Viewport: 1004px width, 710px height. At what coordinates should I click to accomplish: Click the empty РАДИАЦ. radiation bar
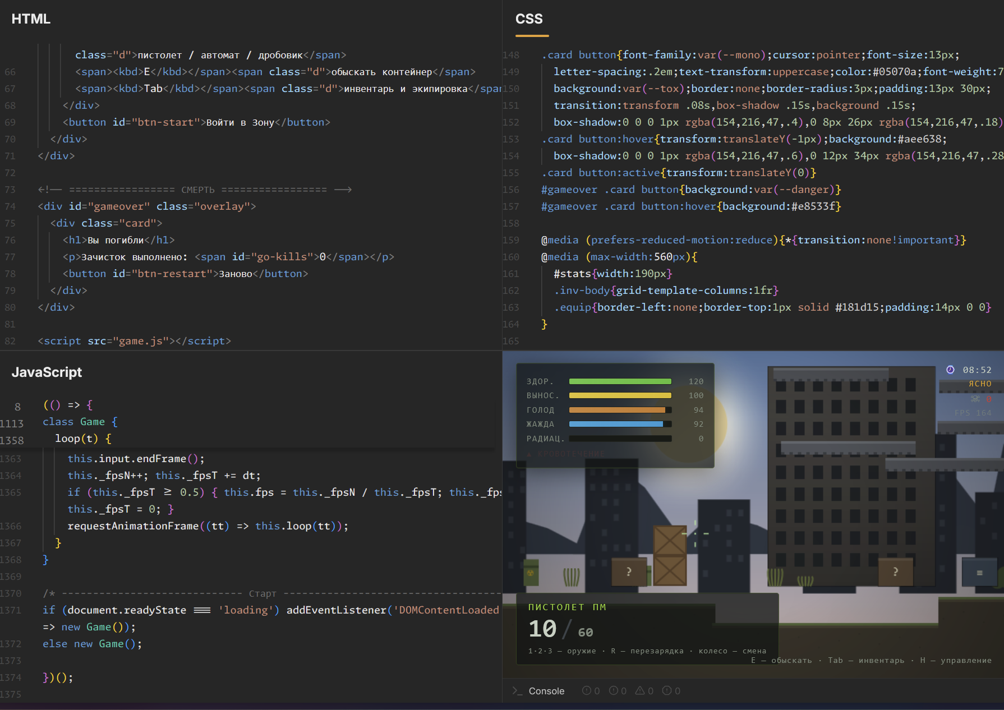click(x=620, y=439)
